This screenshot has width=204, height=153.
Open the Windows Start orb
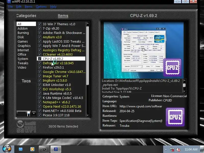point(7,149)
